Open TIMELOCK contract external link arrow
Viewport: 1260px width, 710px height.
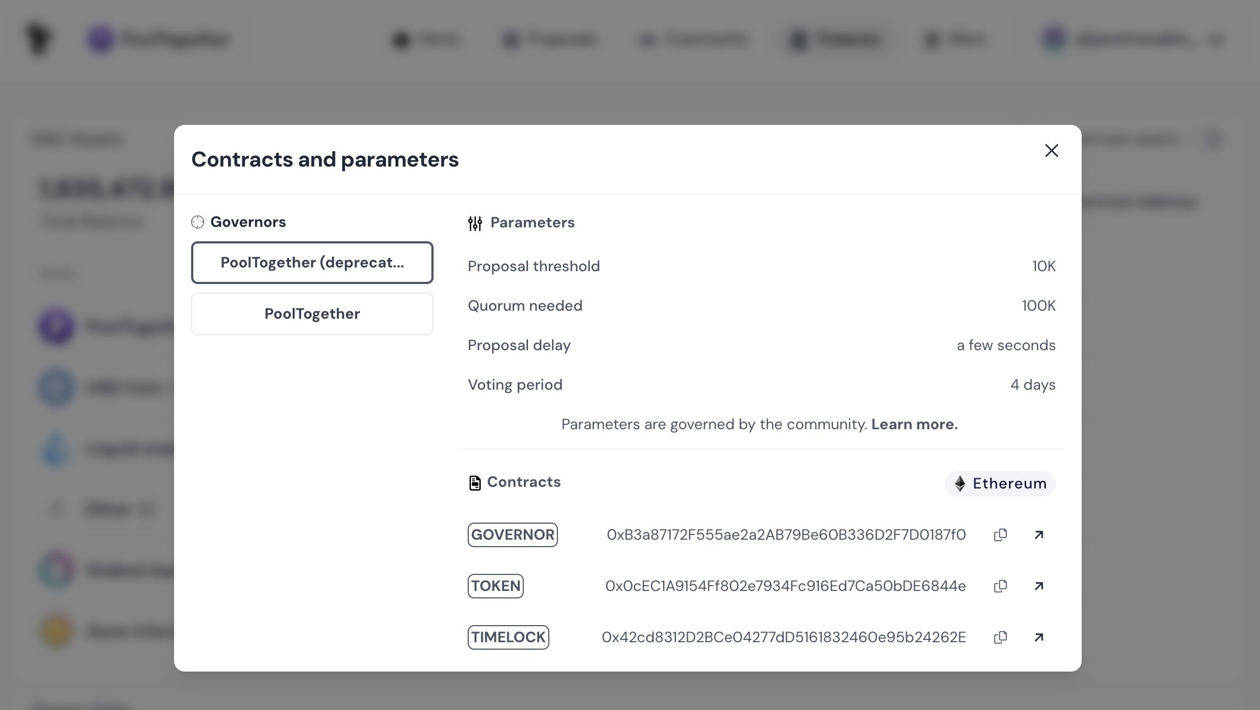click(x=1039, y=637)
